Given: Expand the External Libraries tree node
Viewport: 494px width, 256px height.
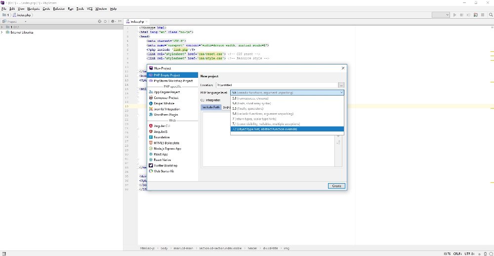Looking at the screenshot, I should point(2,32).
